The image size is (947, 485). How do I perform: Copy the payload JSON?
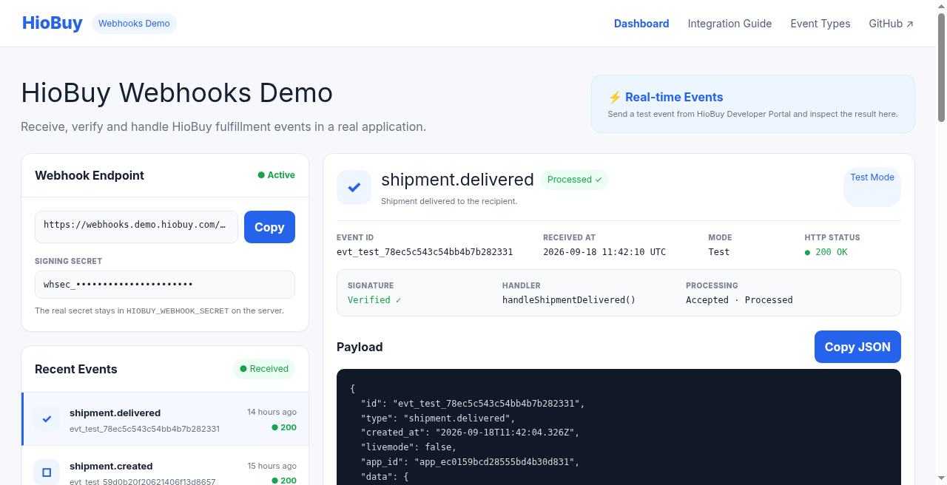pyautogui.click(x=857, y=347)
